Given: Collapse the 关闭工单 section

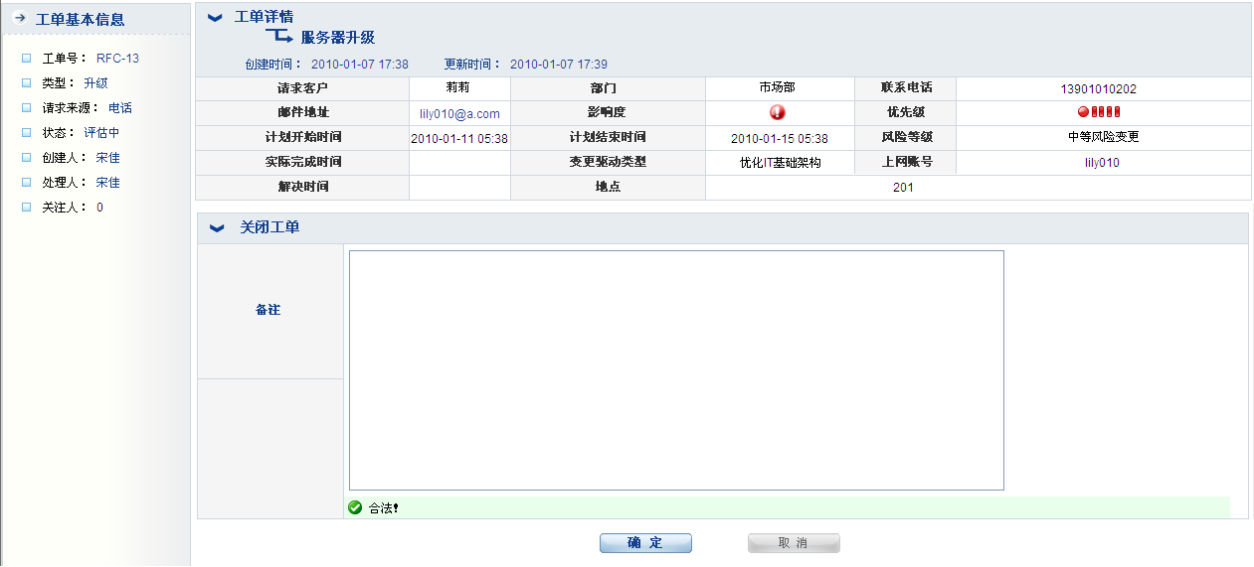Looking at the screenshot, I should (216, 228).
